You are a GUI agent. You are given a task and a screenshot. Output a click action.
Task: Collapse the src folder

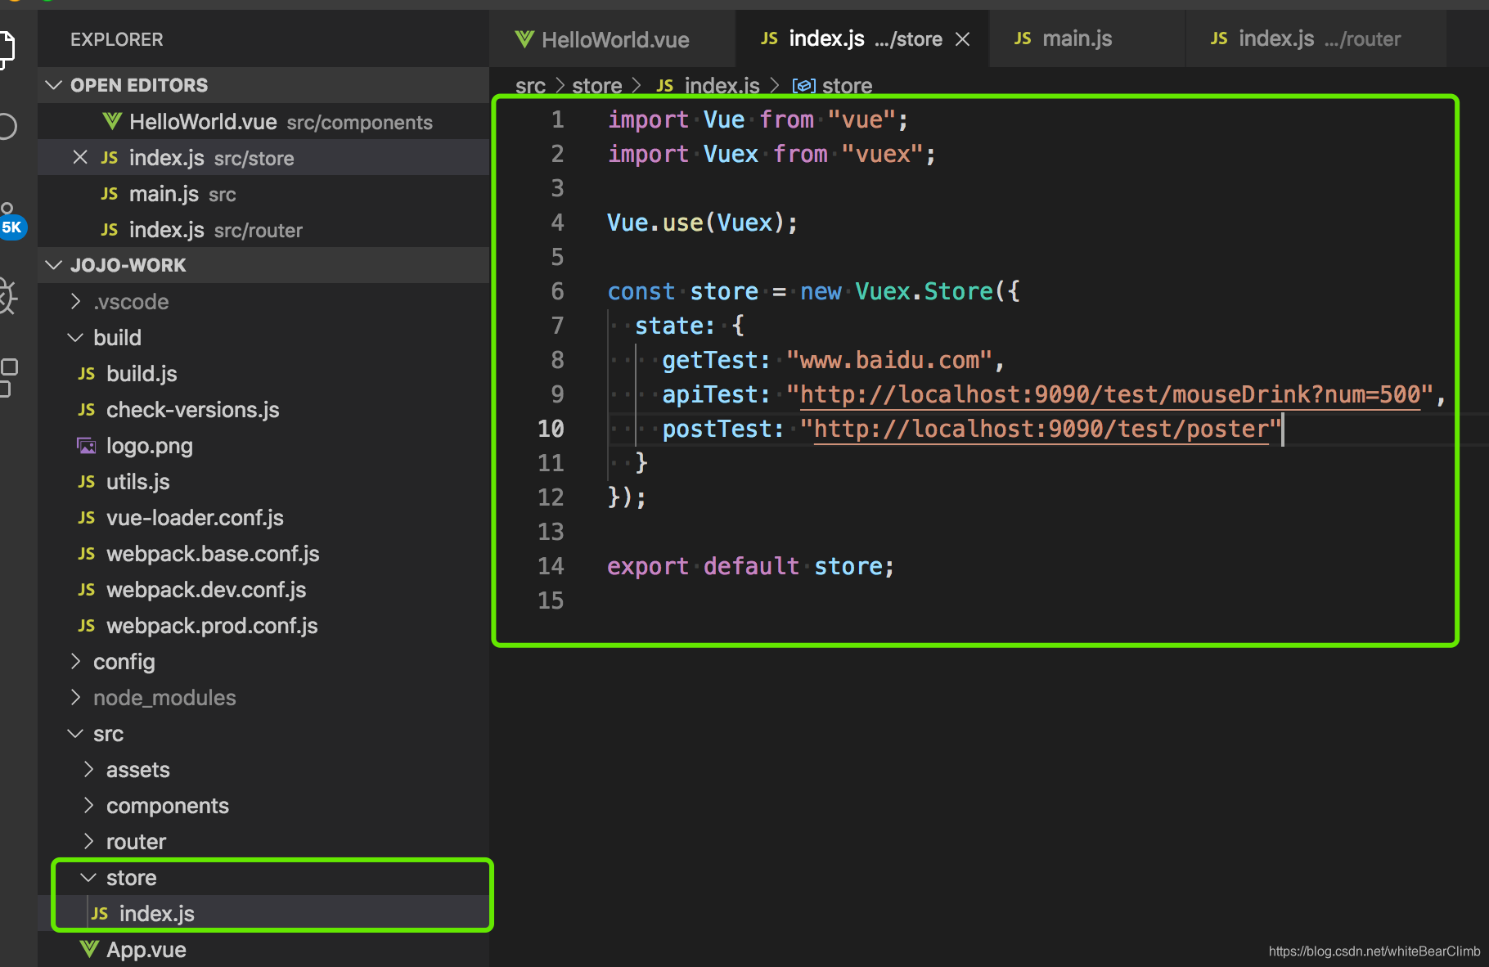coord(75,733)
